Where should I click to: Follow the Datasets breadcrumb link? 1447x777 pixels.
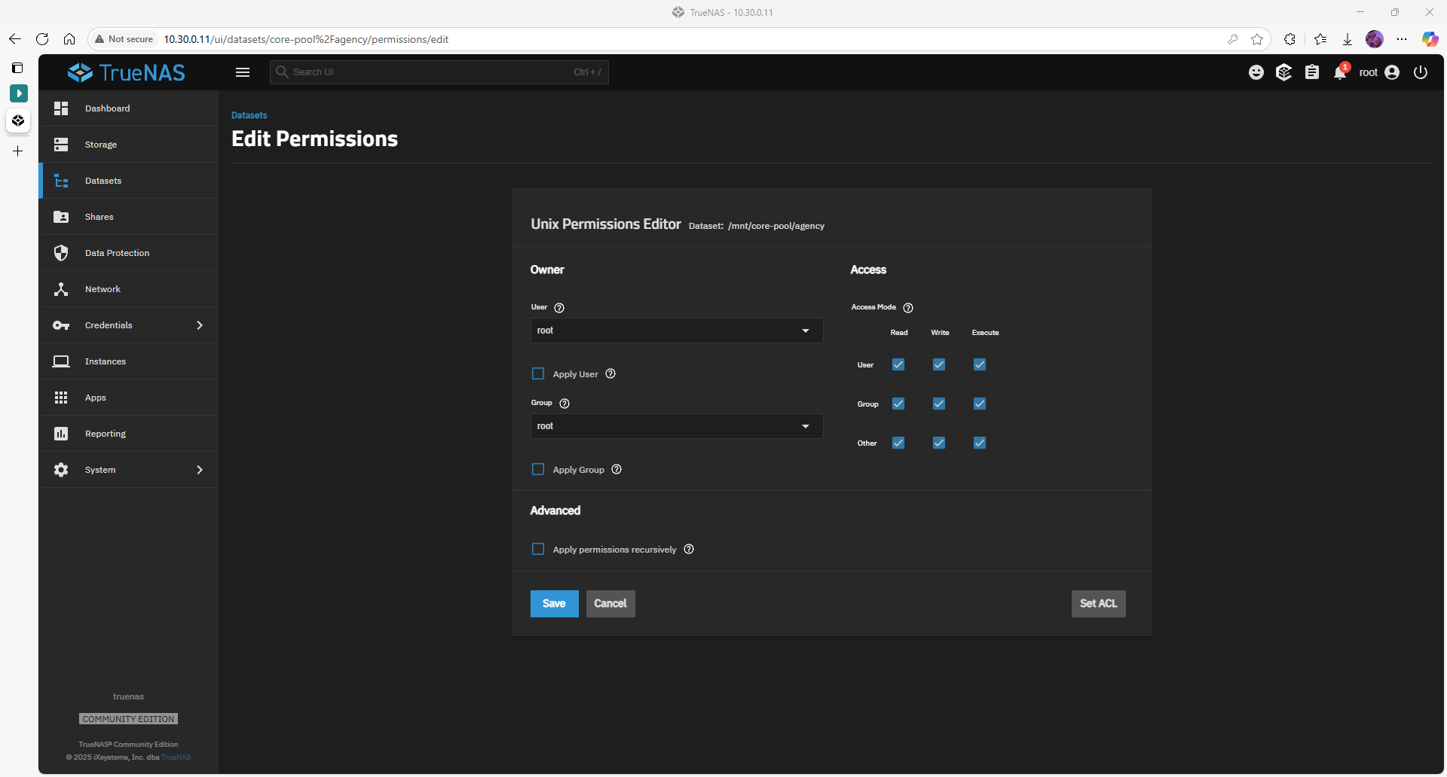pyautogui.click(x=249, y=115)
